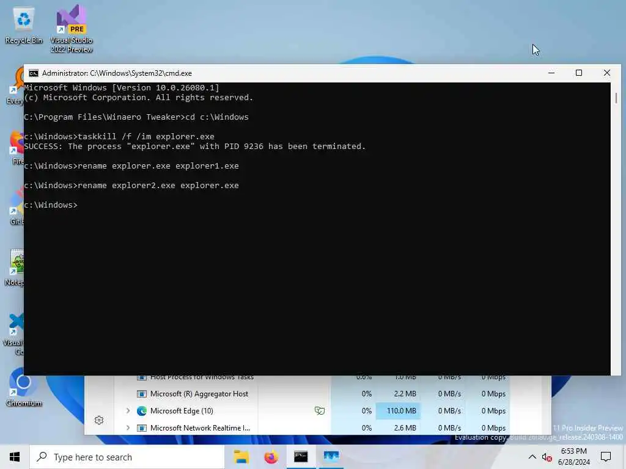Close the Administrator cmd.exe window
This screenshot has width=626, height=469.
click(x=607, y=73)
